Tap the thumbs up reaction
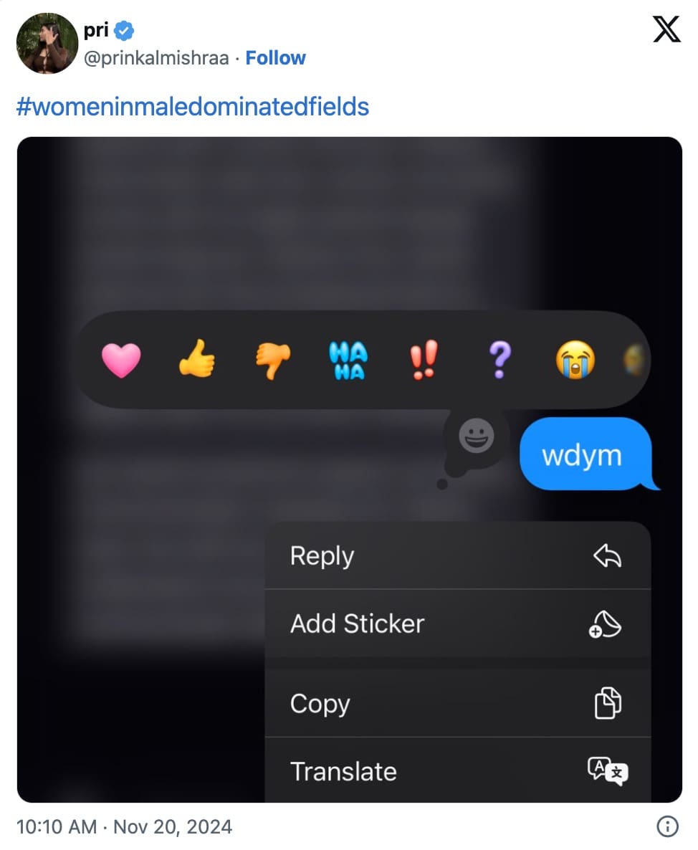Screen dimensions: 698x850 [x=199, y=361]
